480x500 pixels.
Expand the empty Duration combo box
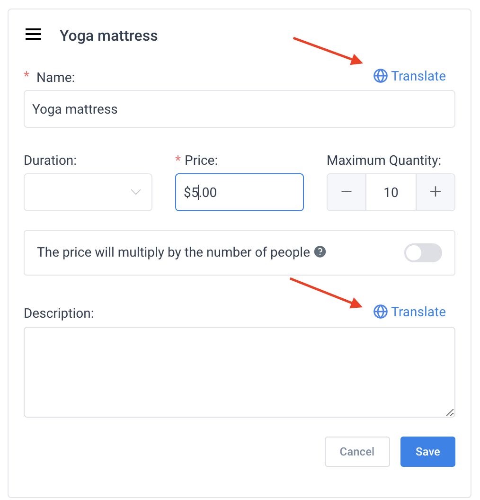click(88, 192)
